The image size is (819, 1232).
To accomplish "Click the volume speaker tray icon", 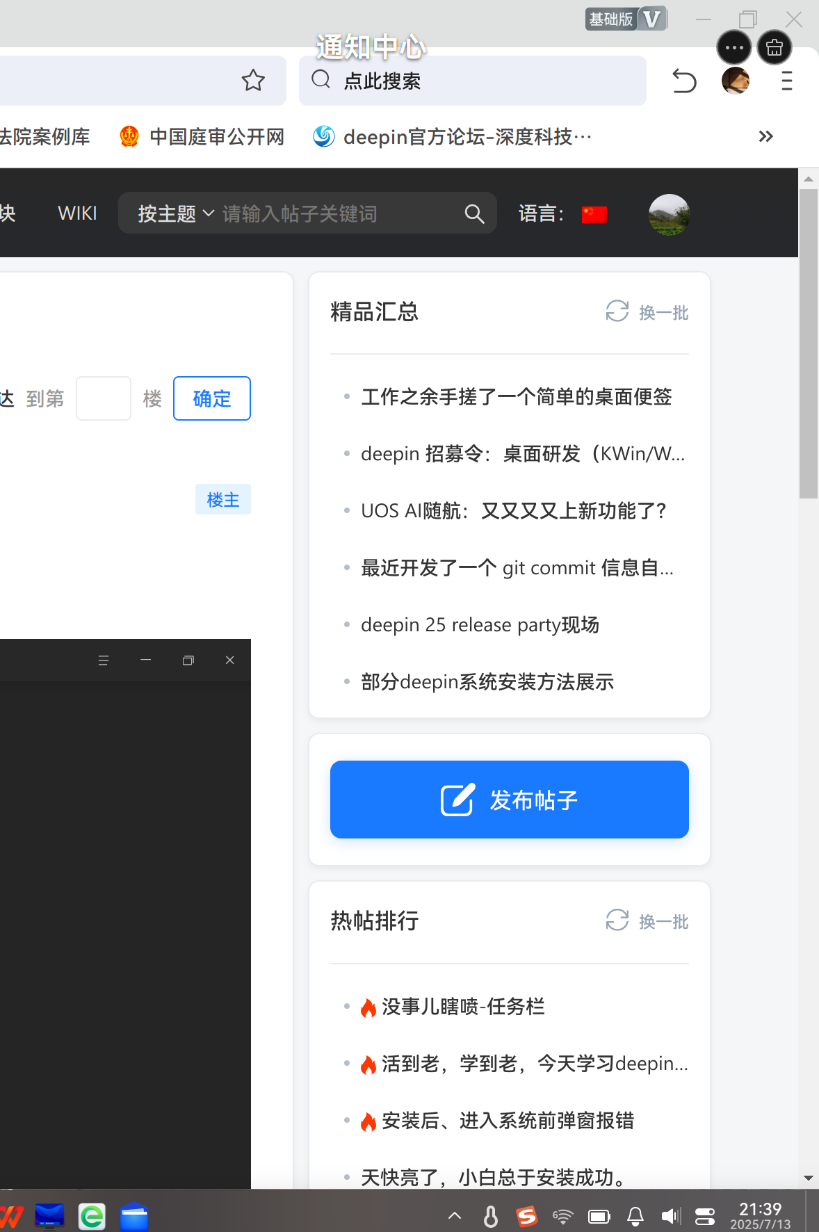I will point(670,1216).
